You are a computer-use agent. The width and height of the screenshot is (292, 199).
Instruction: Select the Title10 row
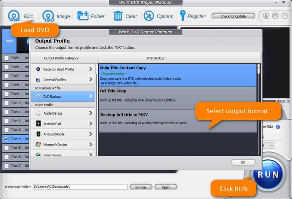(x=16, y=103)
